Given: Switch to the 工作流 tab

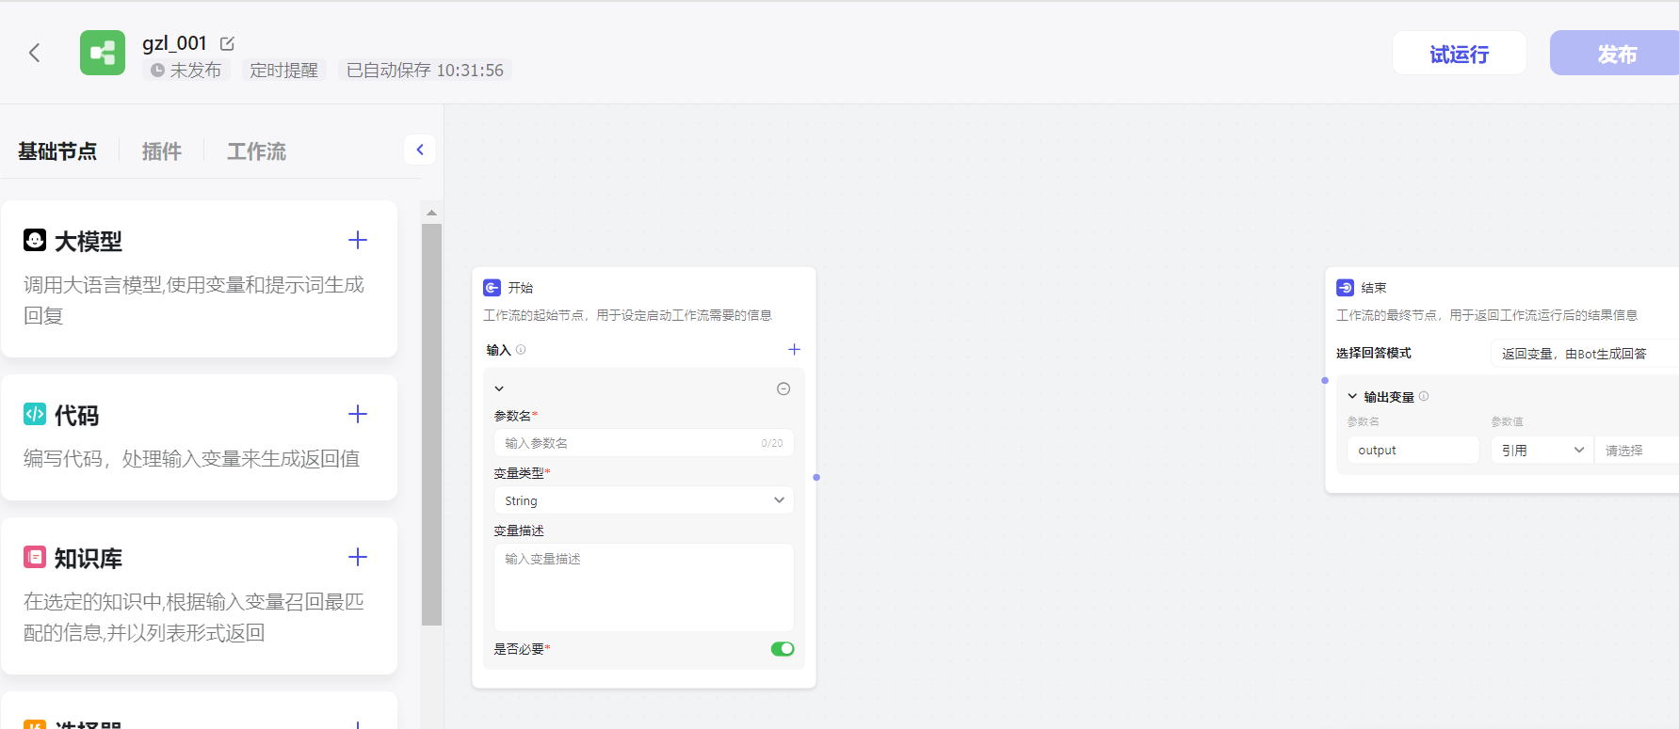Looking at the screenshot, I should pos(256,151).
